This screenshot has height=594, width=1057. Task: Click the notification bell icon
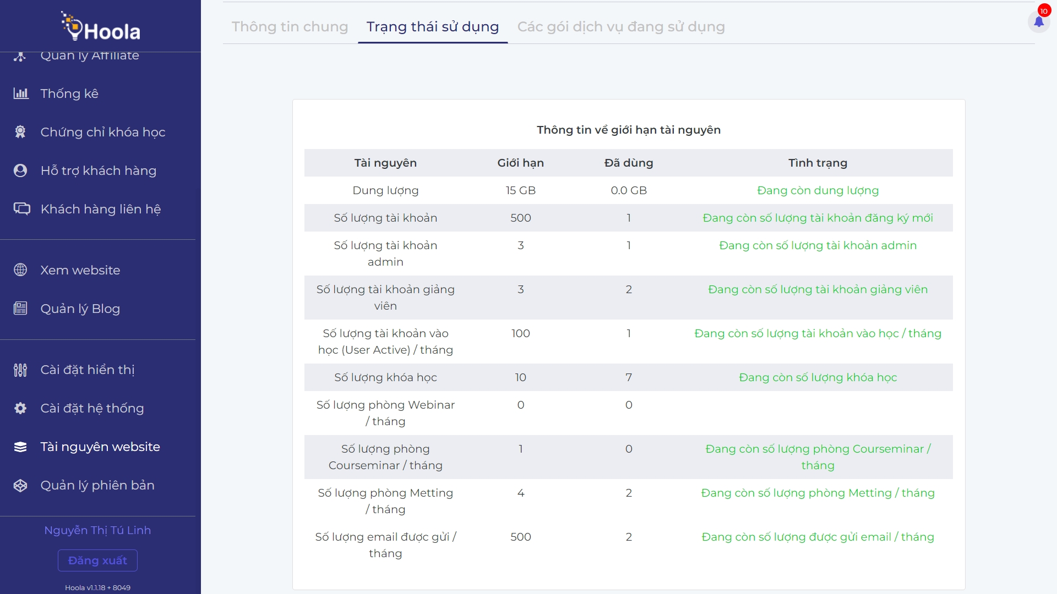tap(1039, 22)
